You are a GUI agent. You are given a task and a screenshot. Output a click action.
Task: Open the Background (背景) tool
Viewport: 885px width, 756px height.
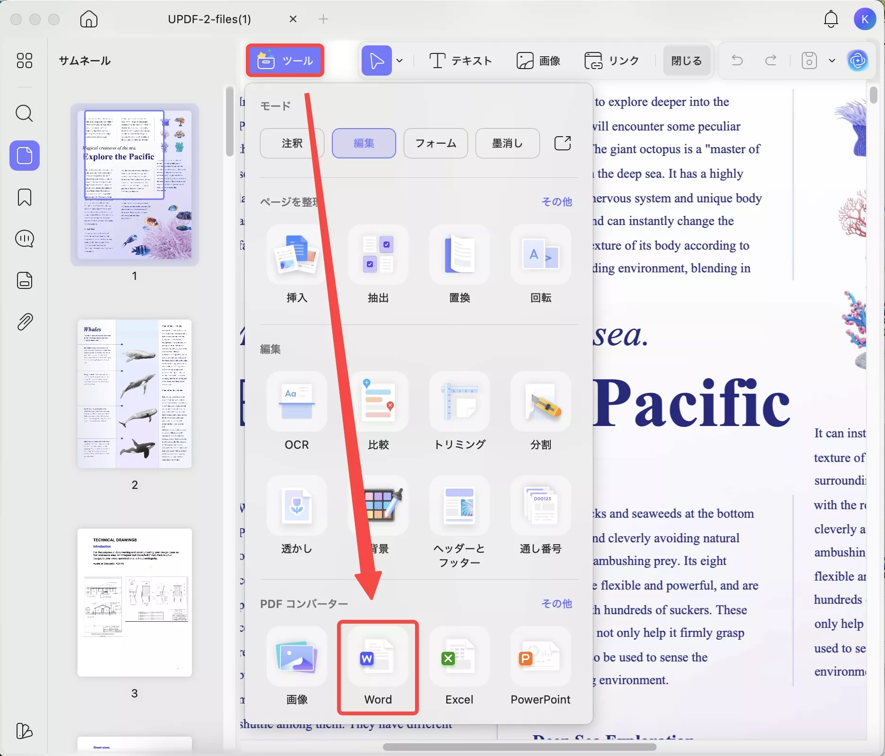tap(378, 516)
